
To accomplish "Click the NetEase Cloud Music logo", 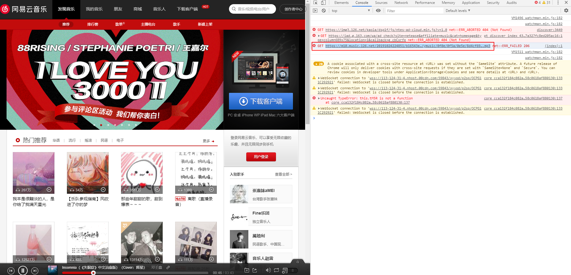I will (24, 9).
